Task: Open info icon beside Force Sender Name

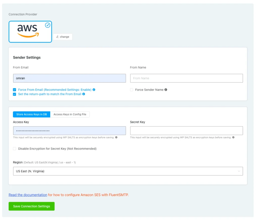Action: click(x=166, y=90)
